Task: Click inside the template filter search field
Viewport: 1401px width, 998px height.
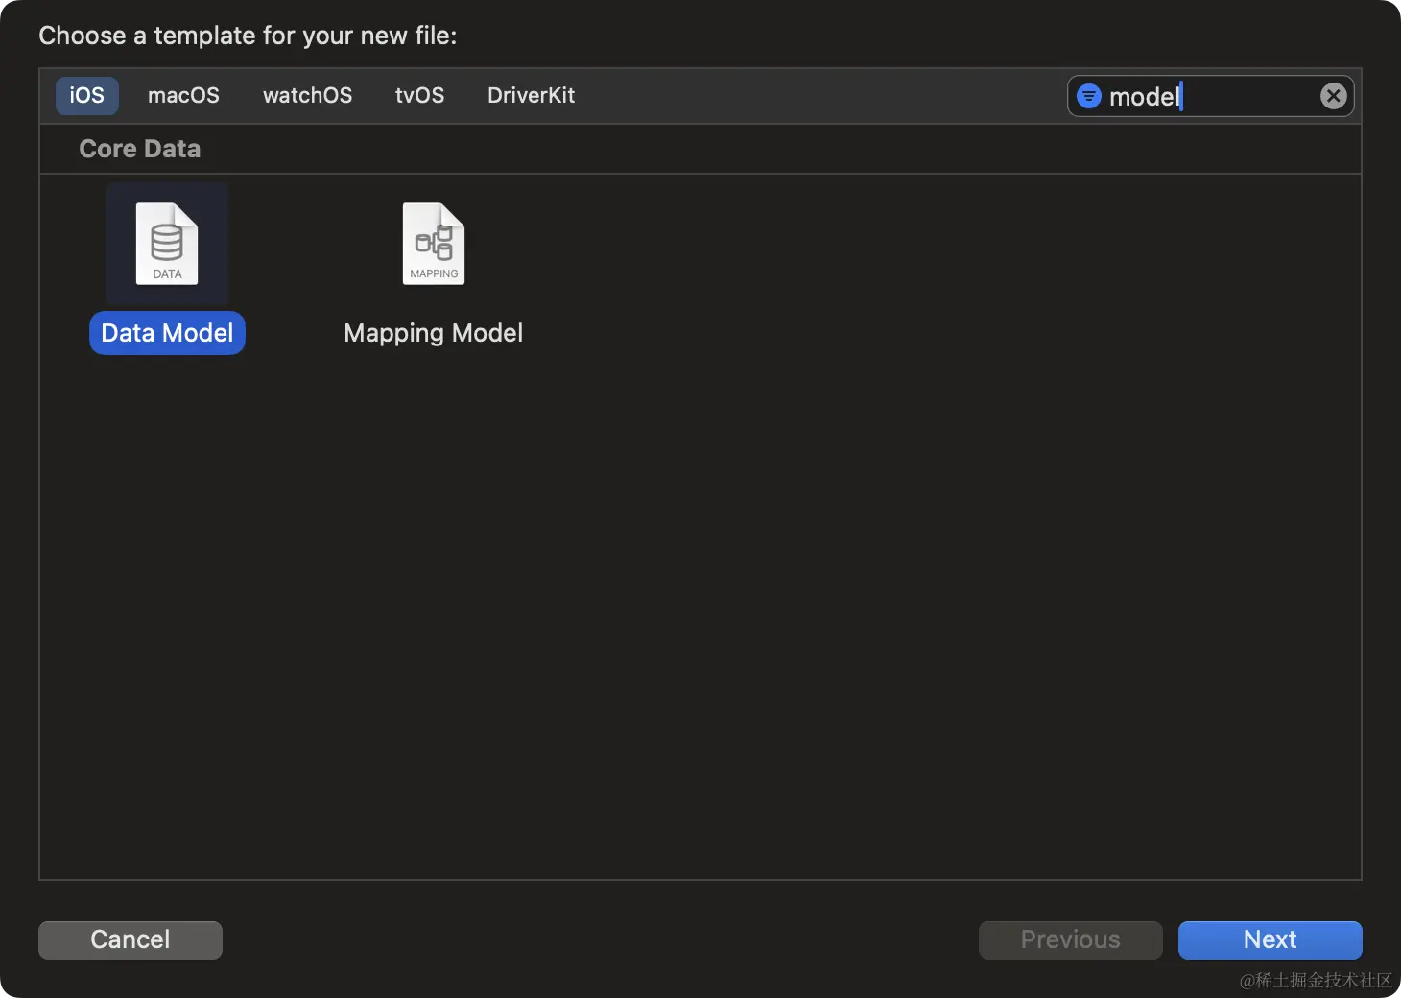Action: [x=1211, y=96]
